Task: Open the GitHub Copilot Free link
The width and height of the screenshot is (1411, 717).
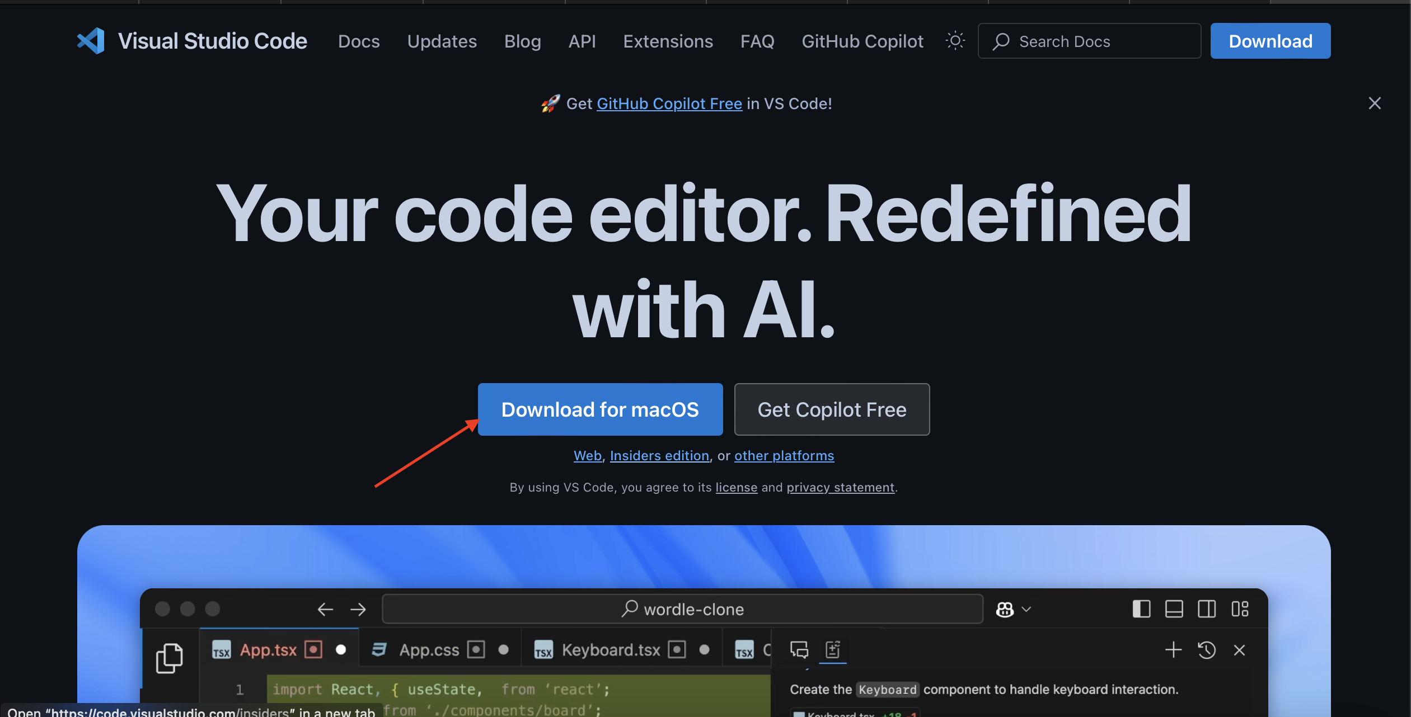Action: click(669, 103)
